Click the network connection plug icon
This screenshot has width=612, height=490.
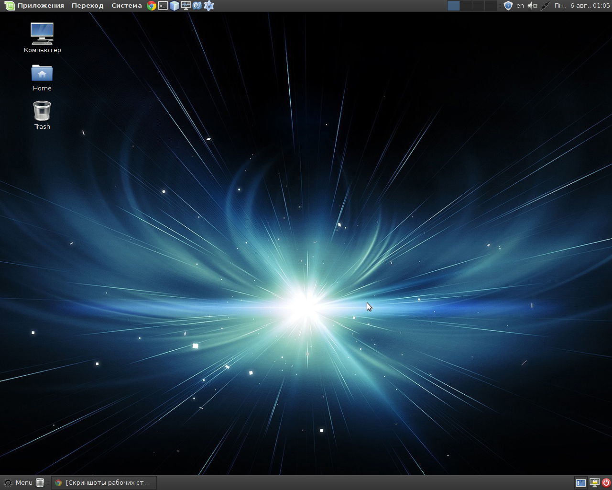pyautogui.click(x=545, y=6)
